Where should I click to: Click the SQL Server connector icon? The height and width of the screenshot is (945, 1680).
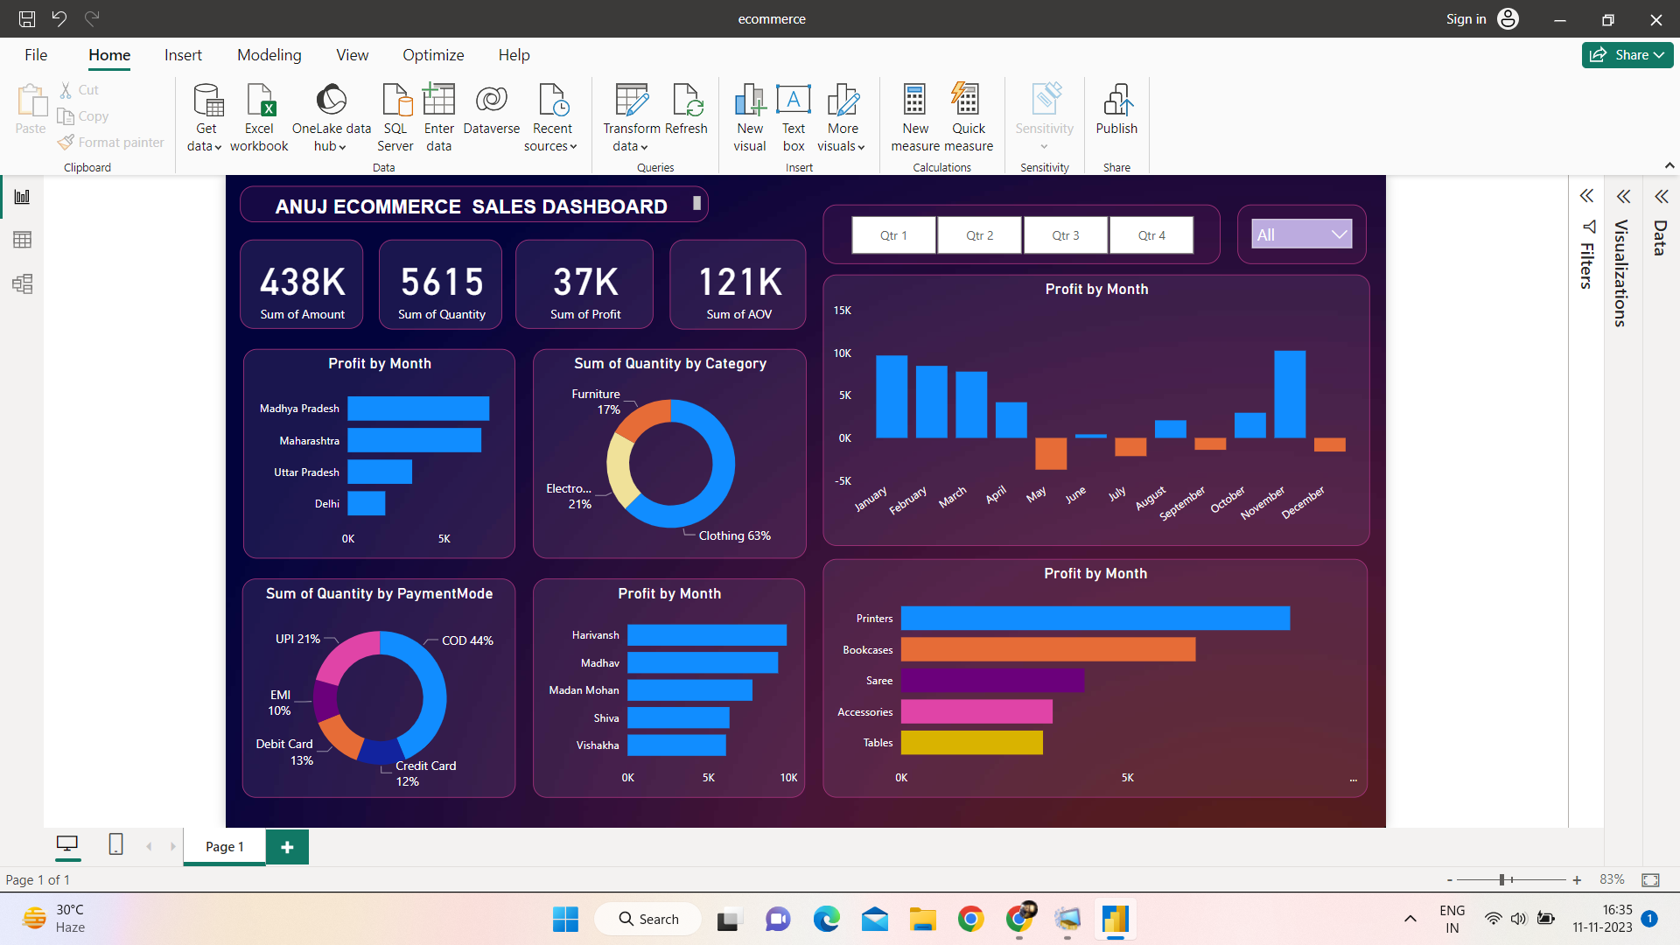point(395,114)
